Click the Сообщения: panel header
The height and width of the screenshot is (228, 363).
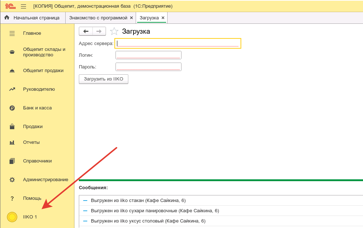coord(93,188)
